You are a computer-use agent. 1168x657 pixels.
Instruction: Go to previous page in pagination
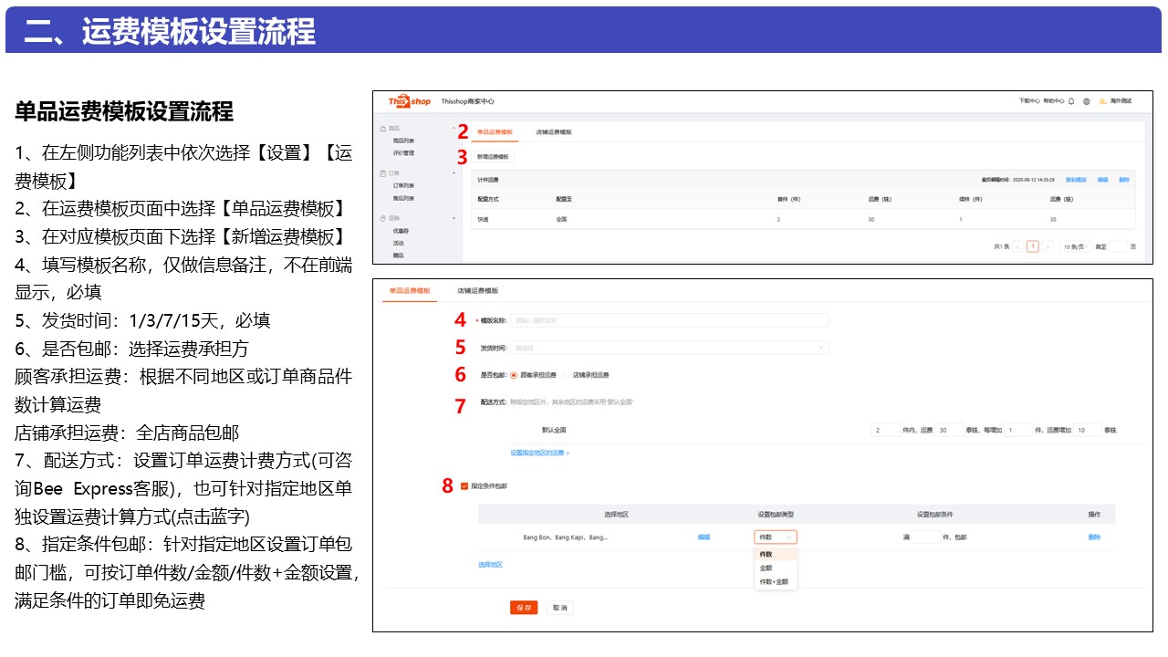tap(1018, 246)
